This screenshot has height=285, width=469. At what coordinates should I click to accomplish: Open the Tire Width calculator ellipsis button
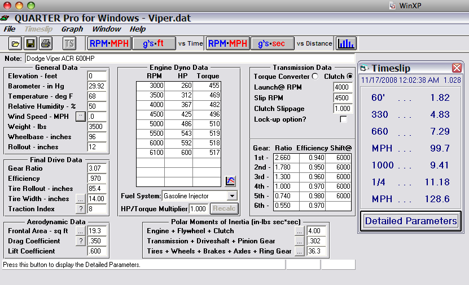(x=80, y=199)
